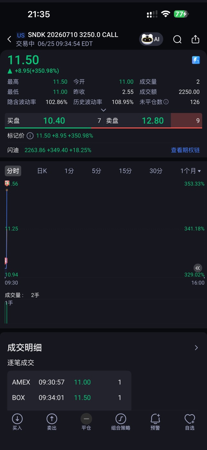
Task: Switch to the 日K chart tab
Action: 42,171
